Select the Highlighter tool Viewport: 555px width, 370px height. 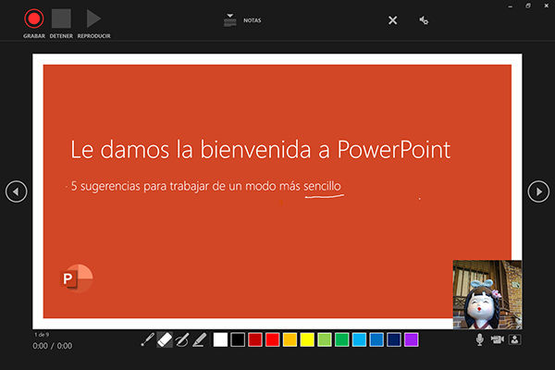tap(199, 339)
